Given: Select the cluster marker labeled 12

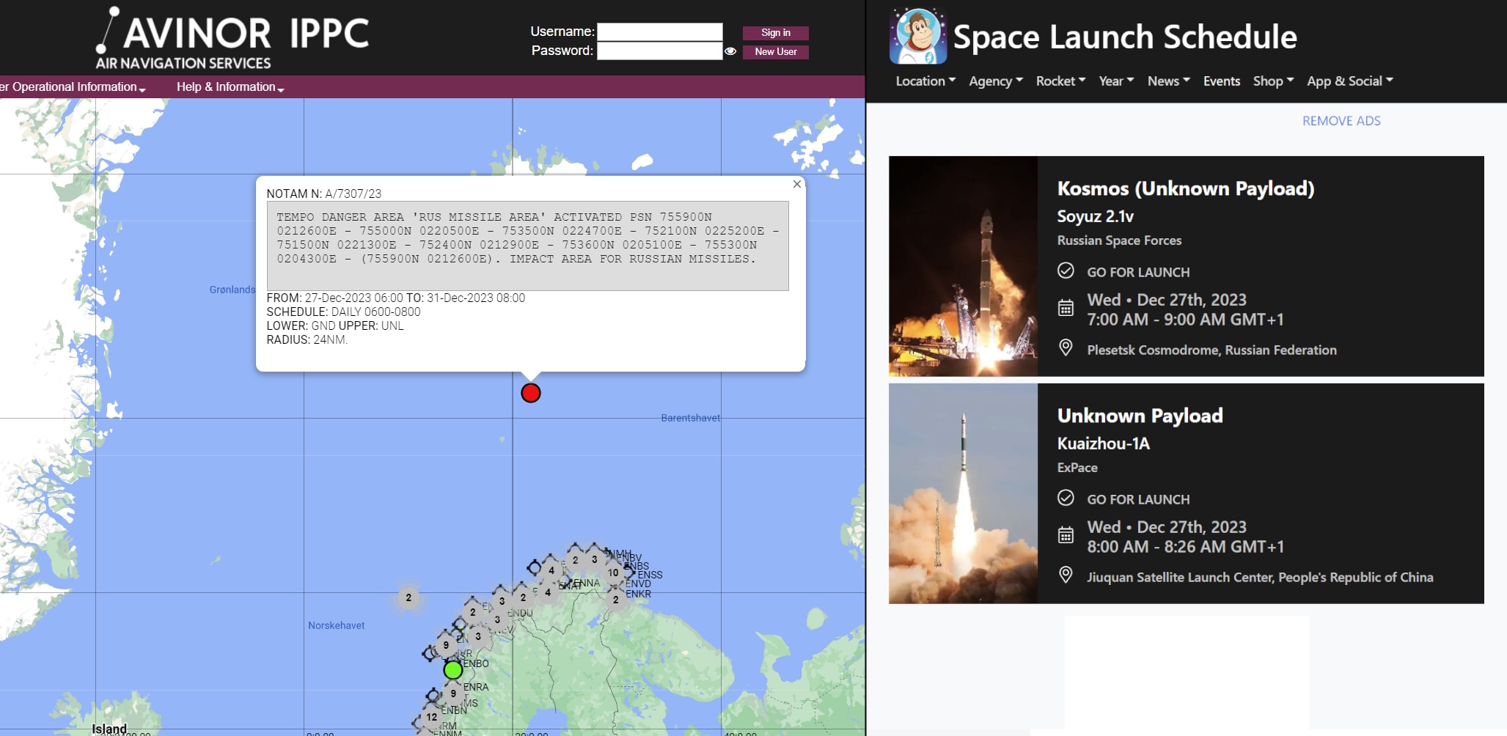Looking at the screenshot, I should click(431, 717).
